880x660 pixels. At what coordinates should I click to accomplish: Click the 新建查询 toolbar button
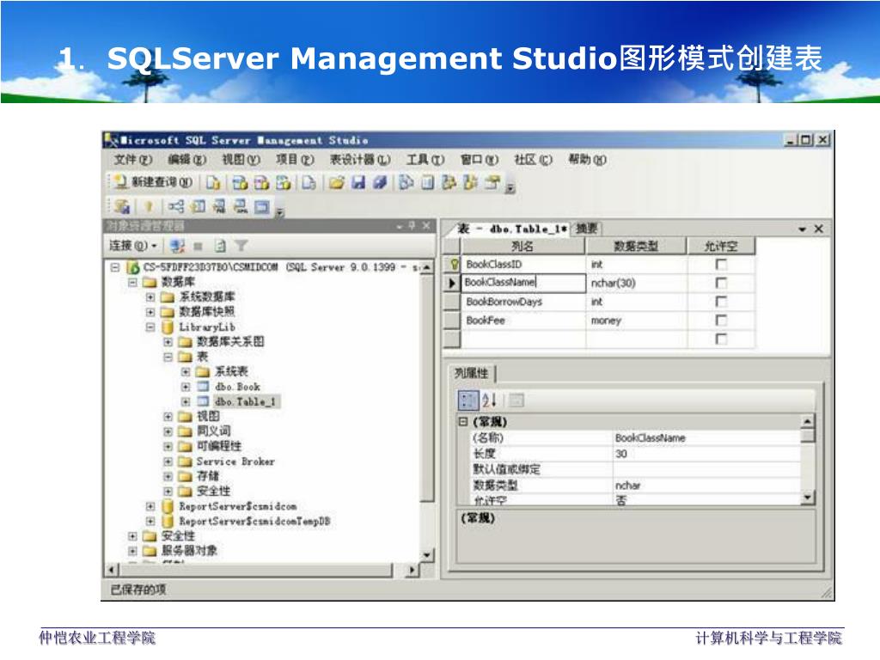pos(153,182)
